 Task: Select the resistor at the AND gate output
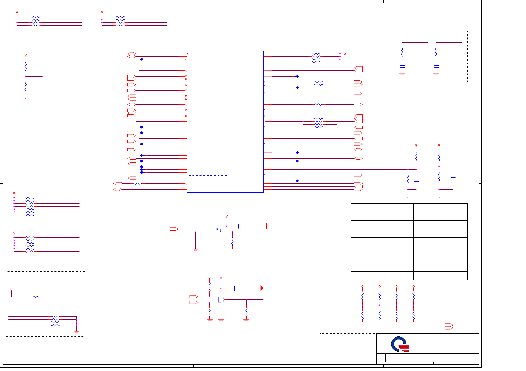247,312
